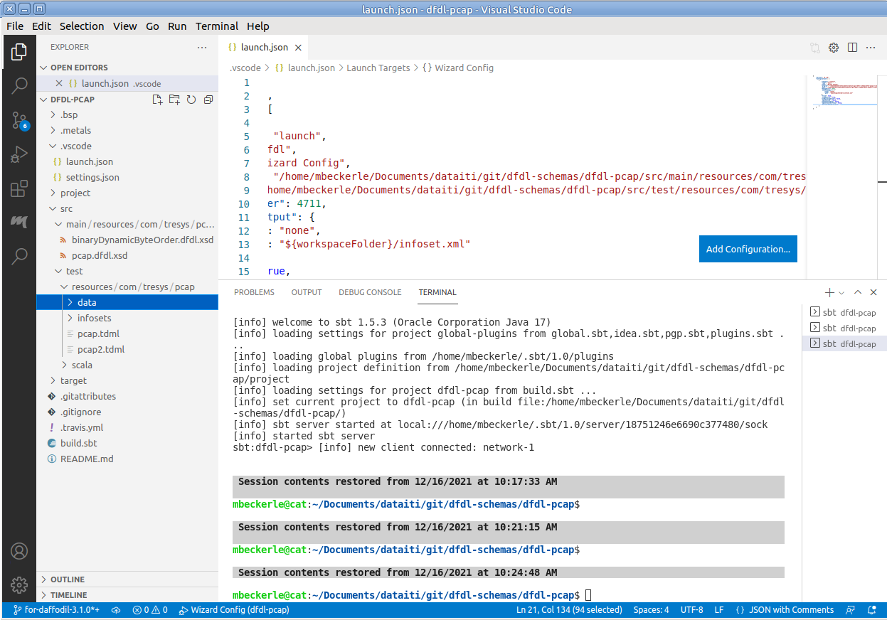Click New Folder icon in DFDL-PCAP header
Screen dimensions: 887x620
(174, 100)
